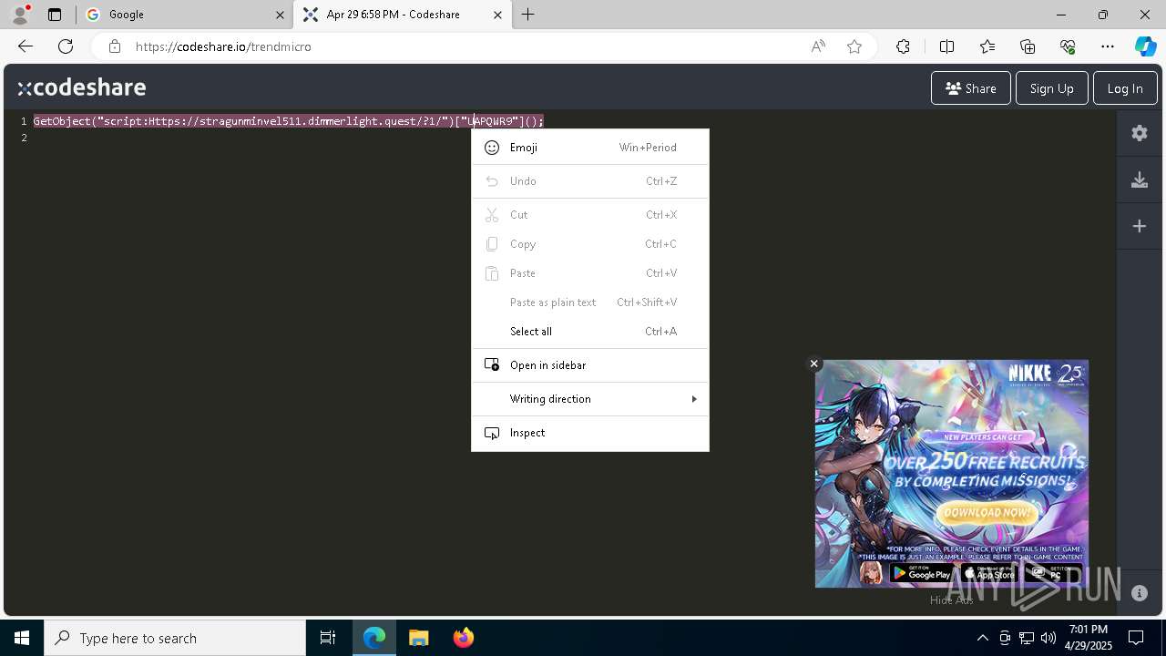Choose Cut in context menu
This screenshot has width=1166, height=656.
pyautogui.click(x=590, y=215)
